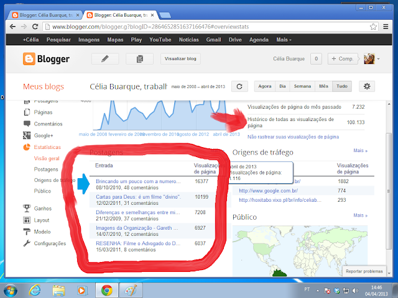This screenshot has width=398, height=298.
Task: Open post Cartas para Deus
Action: pos(138,197)
